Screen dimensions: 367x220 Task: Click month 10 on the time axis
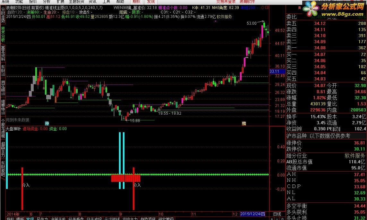[x=161, y=214]
